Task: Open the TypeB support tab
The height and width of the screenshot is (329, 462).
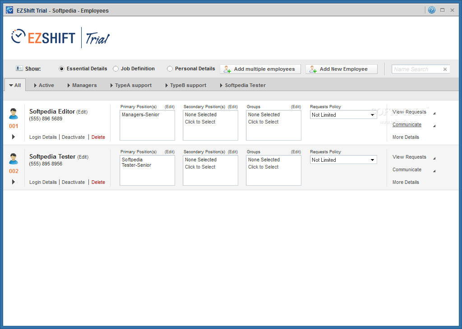Action: click(x=185, y=85)
